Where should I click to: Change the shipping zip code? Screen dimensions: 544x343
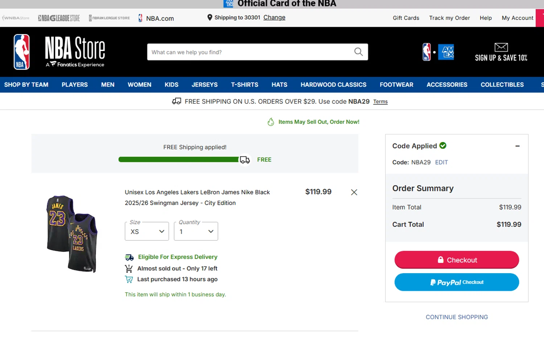(274, 17)
